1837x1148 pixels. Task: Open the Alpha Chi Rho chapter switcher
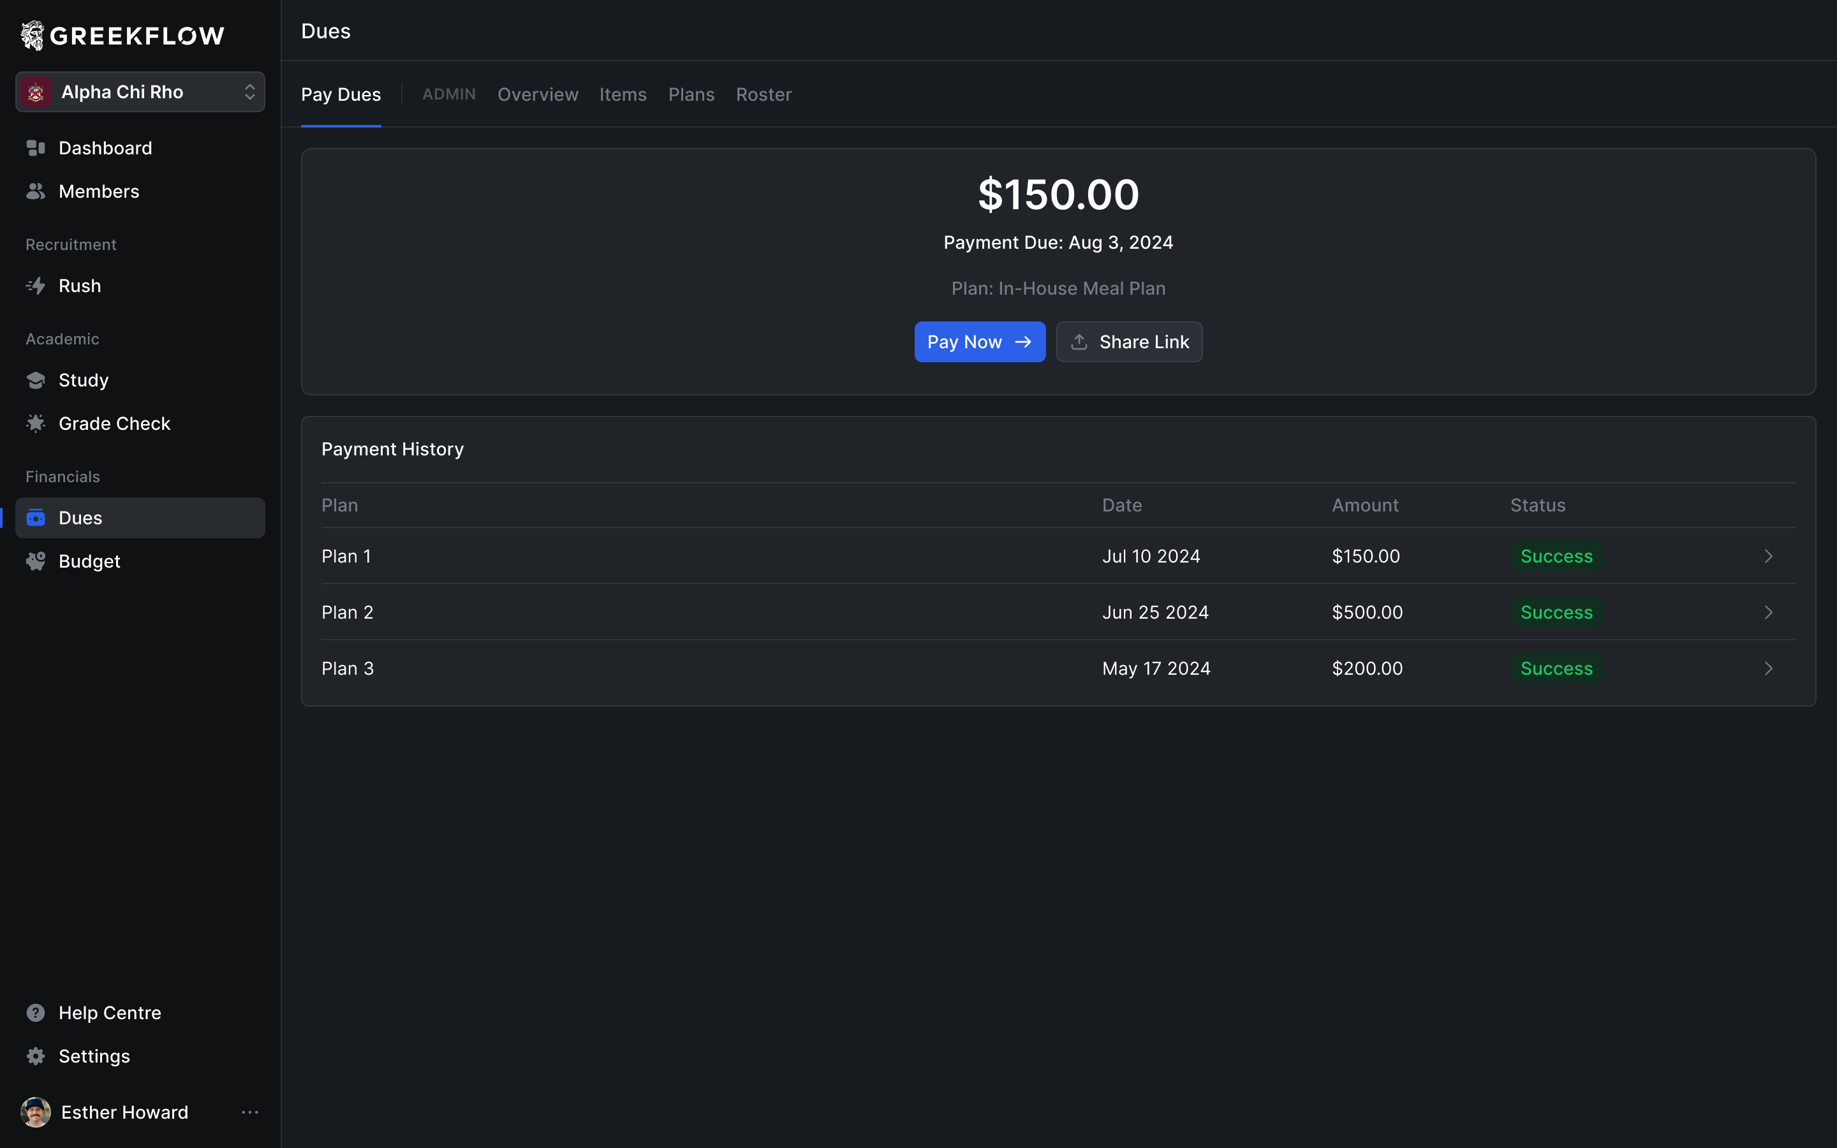coord(140,92)
